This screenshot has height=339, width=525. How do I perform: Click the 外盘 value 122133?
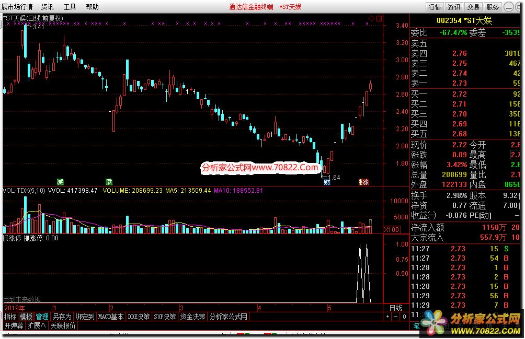(x=454, y=184)
